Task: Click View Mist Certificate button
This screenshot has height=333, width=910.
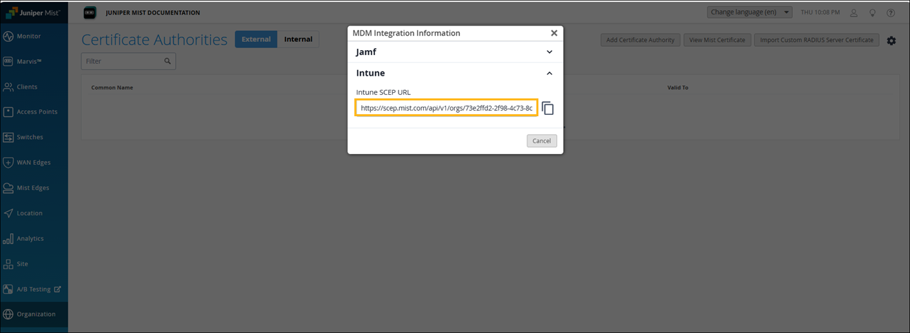Action: [x=717, y=40]
